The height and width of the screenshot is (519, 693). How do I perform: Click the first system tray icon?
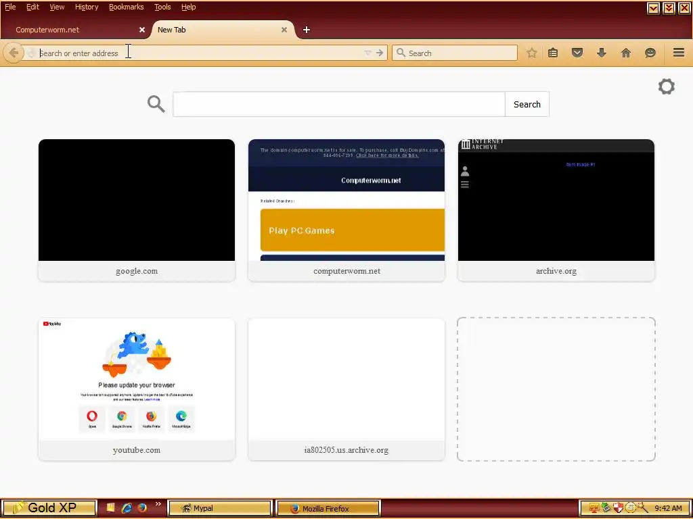594,508
